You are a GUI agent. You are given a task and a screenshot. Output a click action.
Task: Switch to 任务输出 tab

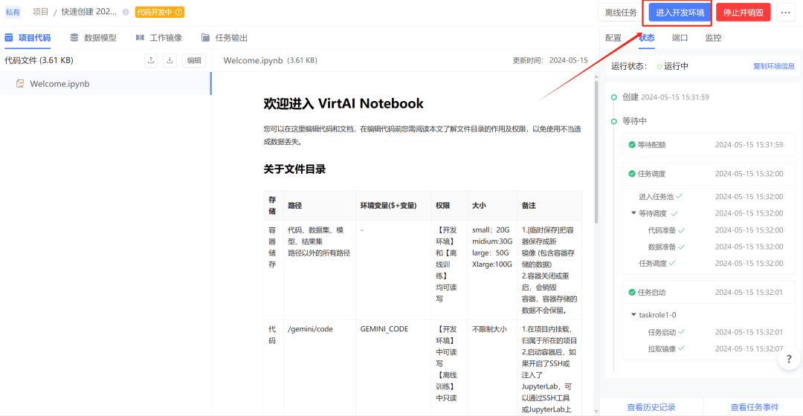pos(225,38)
